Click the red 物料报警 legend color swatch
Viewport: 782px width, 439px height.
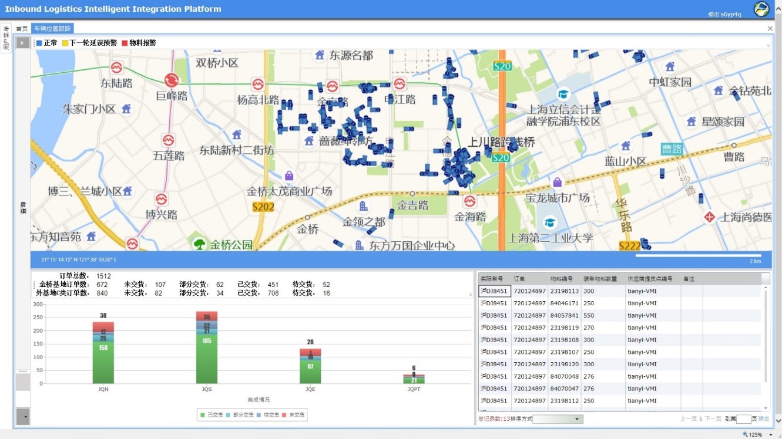pyautogui.click(x=125, y=43)
